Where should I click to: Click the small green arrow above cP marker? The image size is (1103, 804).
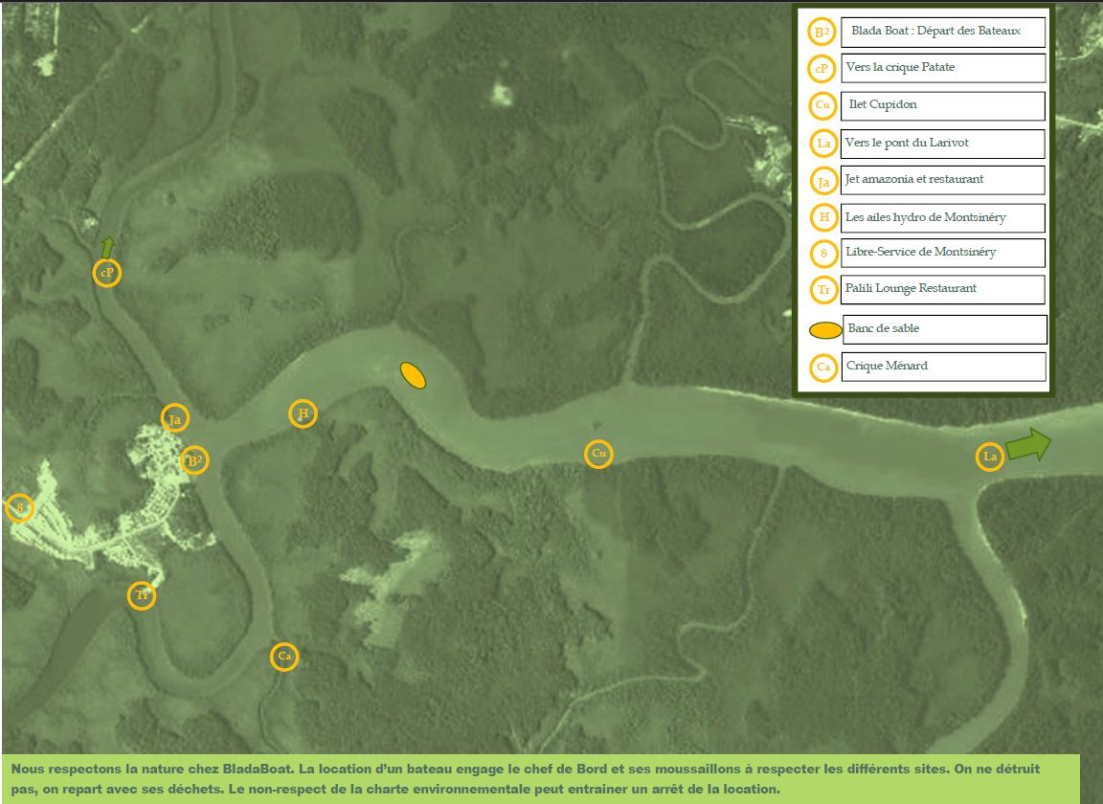108,246
